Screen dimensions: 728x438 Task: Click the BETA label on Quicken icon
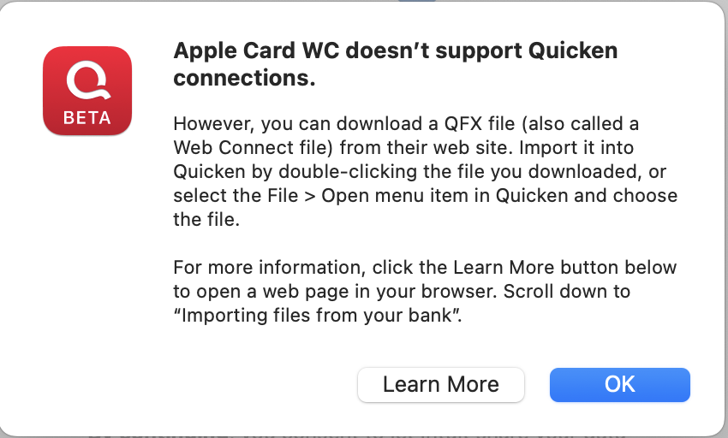87,118
